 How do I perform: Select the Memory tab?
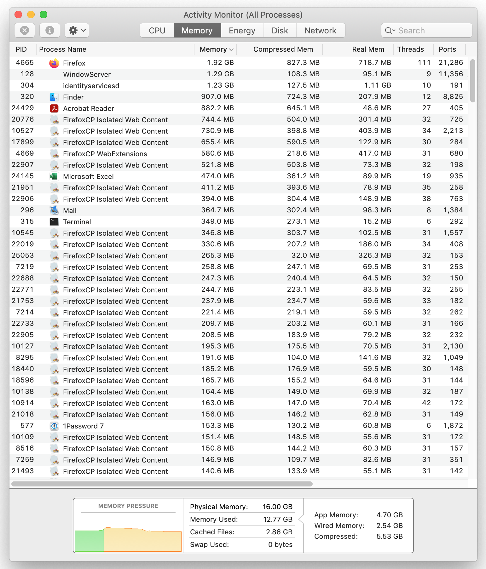pyautogui.click(x=197, y=31)
